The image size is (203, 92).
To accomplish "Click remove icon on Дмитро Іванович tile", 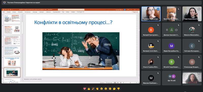I will tap(176, 30).
